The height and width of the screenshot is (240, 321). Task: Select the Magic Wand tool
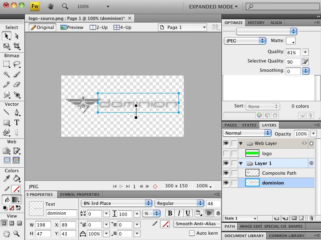(7, 74)
